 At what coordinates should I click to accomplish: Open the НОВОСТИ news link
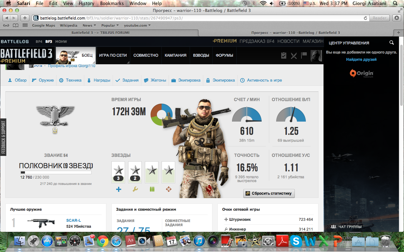coord(288,41)
